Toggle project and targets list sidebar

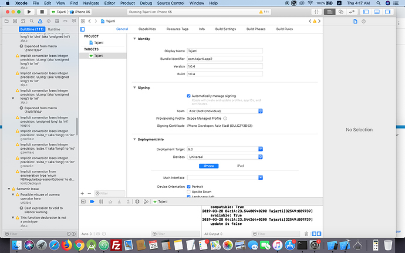click(82, 29)
